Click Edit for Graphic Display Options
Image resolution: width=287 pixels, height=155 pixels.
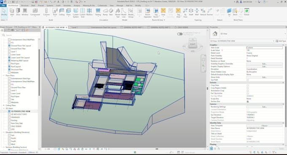pos(264,67)
